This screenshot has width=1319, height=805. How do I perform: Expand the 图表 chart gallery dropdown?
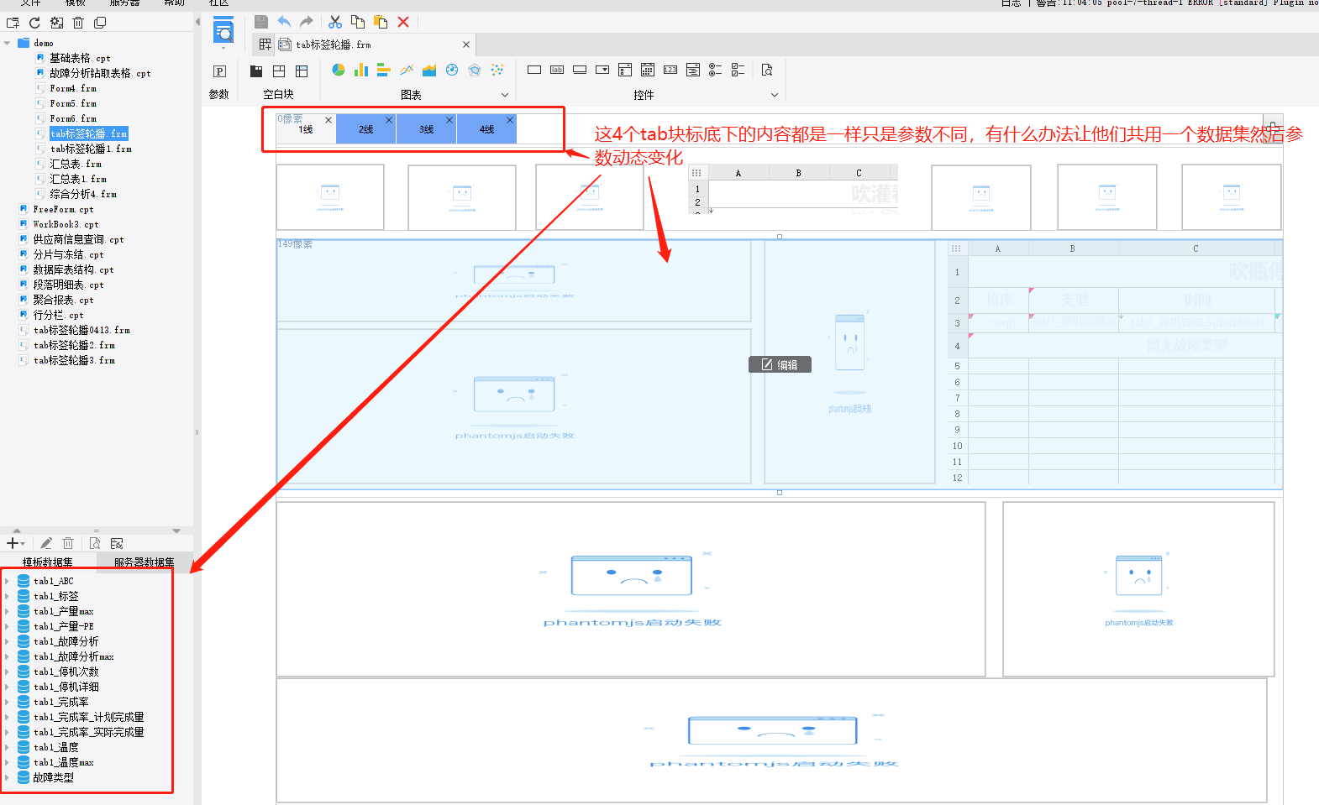[x=505, y=95]
